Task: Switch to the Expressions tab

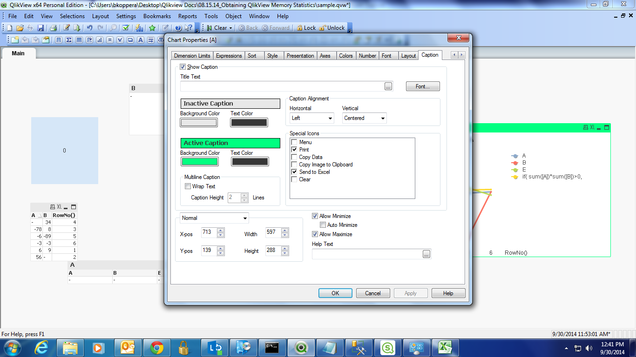Action: 229,56
